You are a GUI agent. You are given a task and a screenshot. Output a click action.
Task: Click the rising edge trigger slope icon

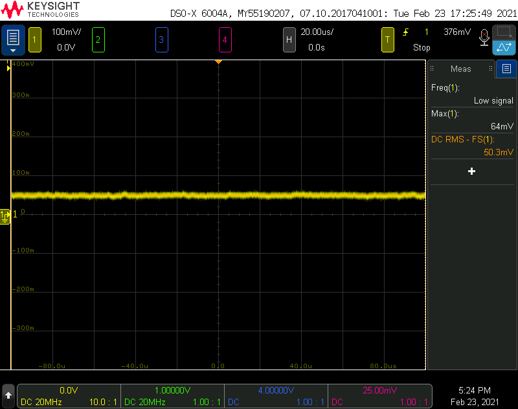(x=406, y=32)
